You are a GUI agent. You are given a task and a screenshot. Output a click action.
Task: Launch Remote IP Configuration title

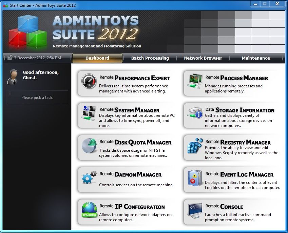[x=132, y=207]
